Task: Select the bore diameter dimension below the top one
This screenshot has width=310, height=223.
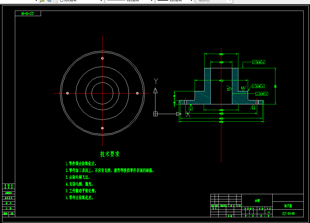Action: click(x=221, y=62)
